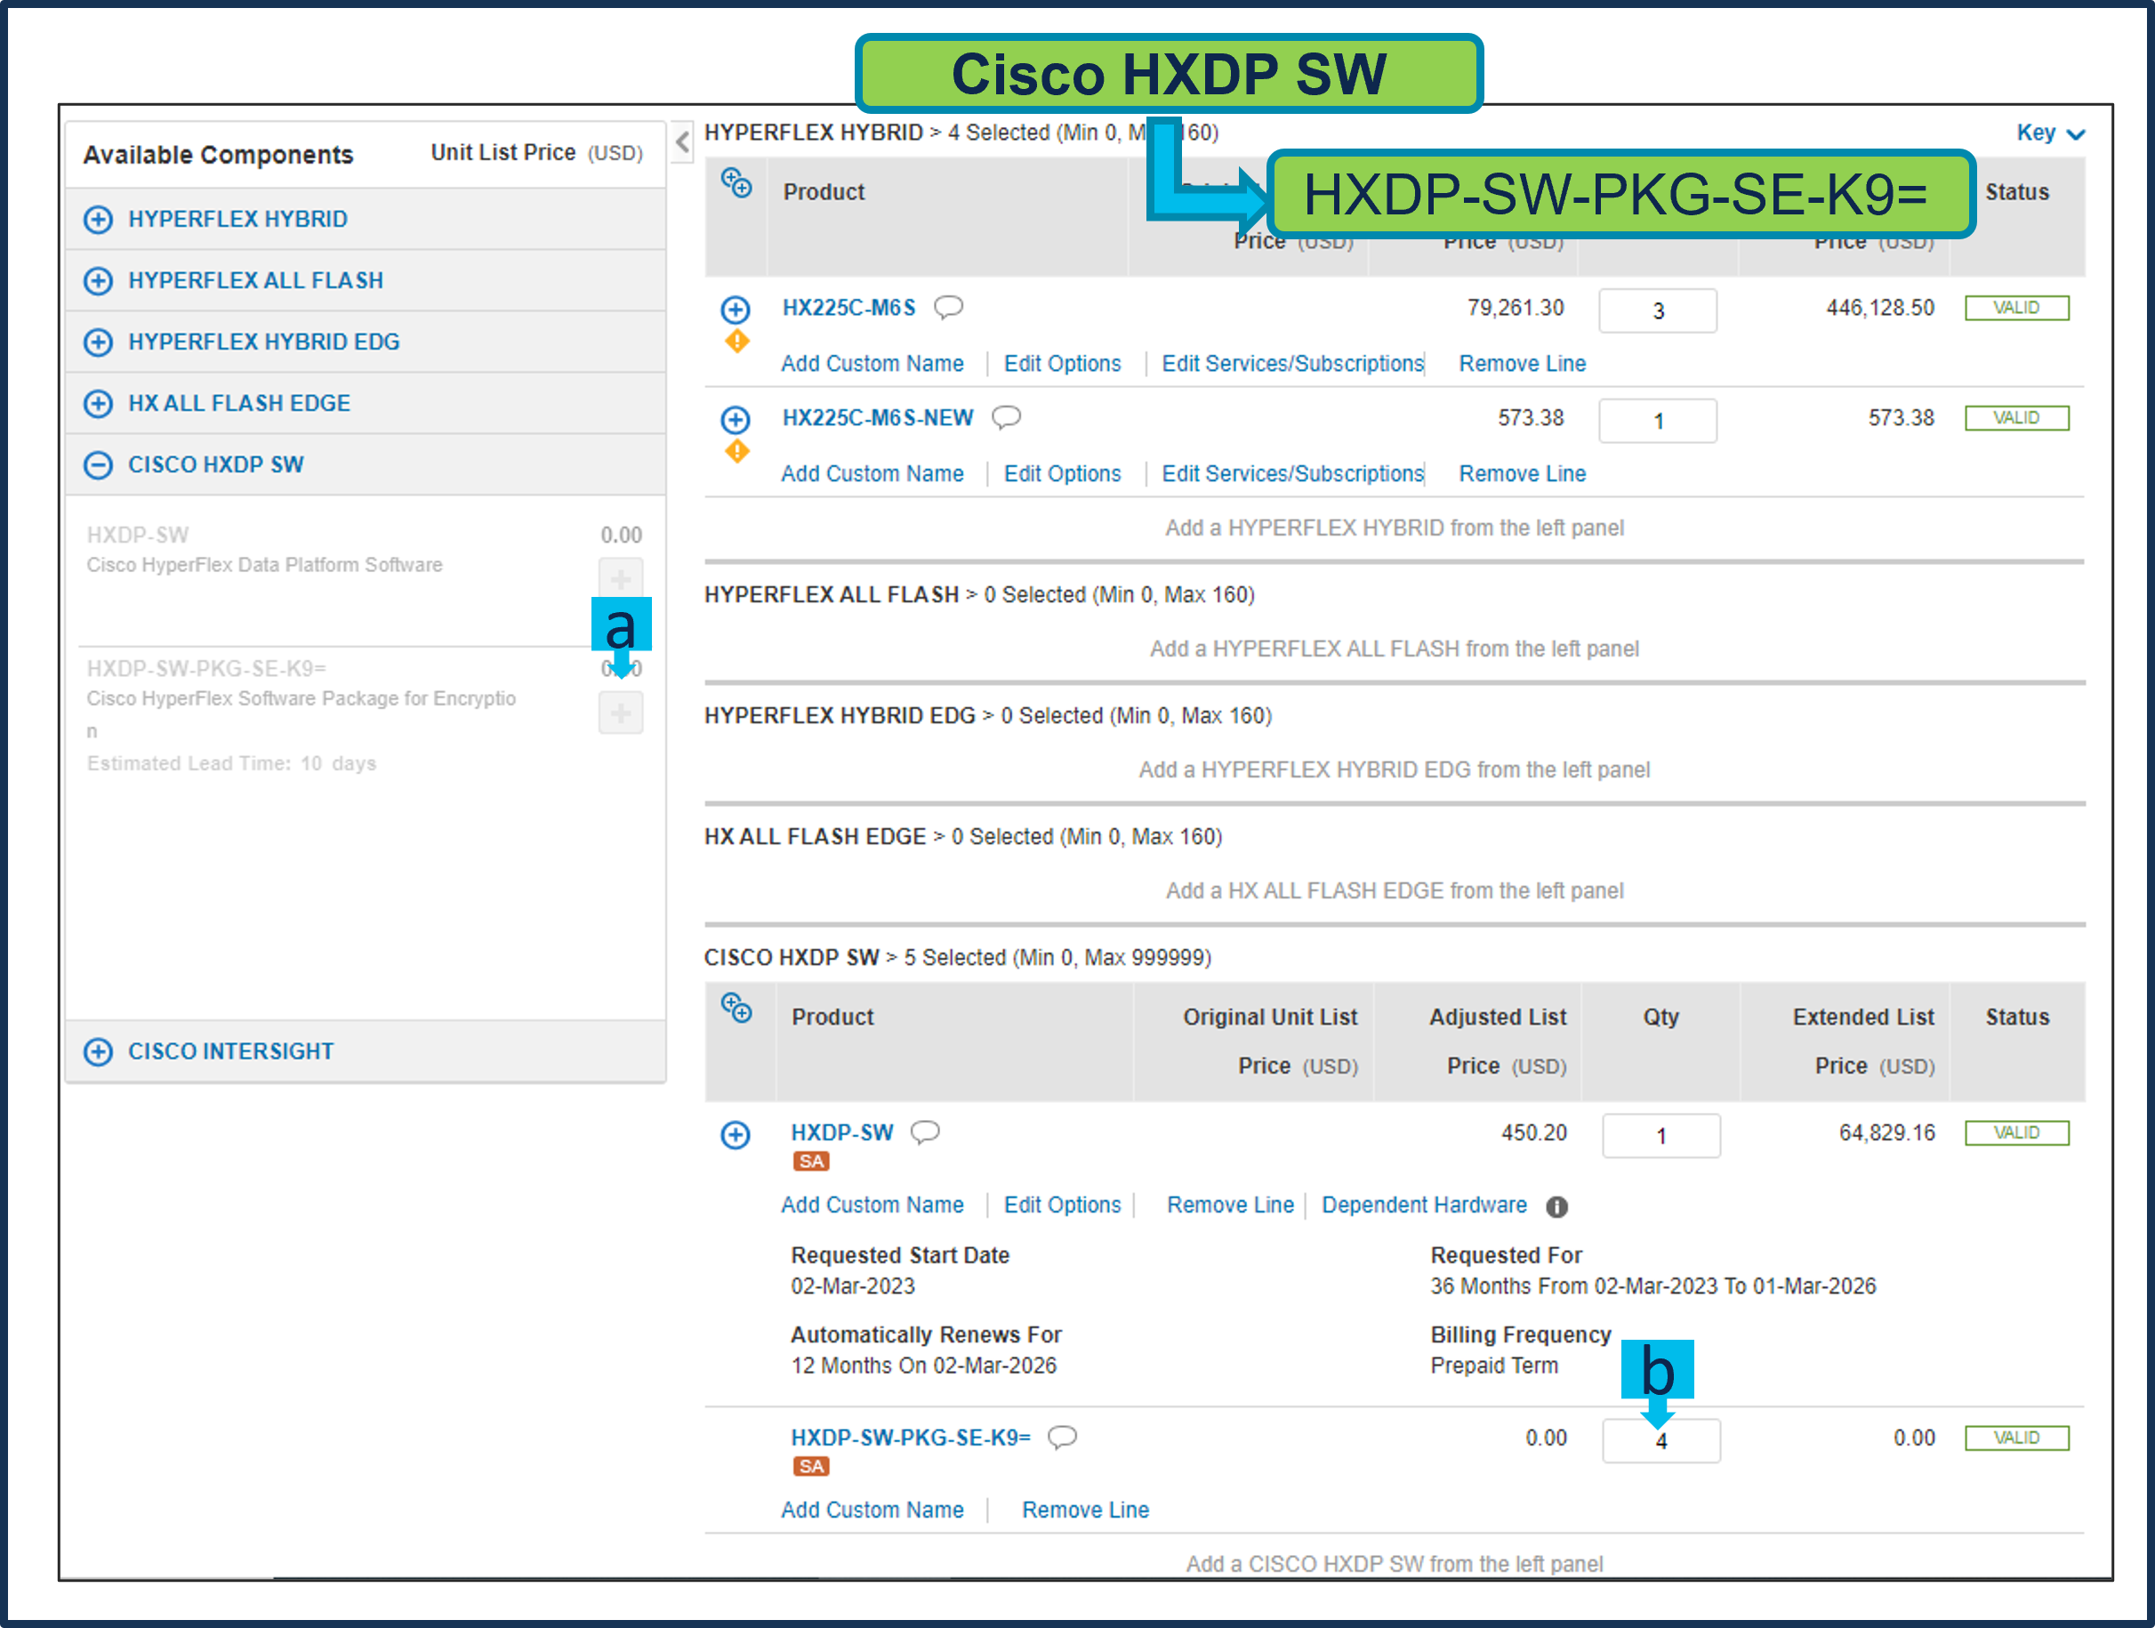The image size is (2155, 1628).
Task: Collapse the CISCO HXDP SW category
Action: coord(98,464)
